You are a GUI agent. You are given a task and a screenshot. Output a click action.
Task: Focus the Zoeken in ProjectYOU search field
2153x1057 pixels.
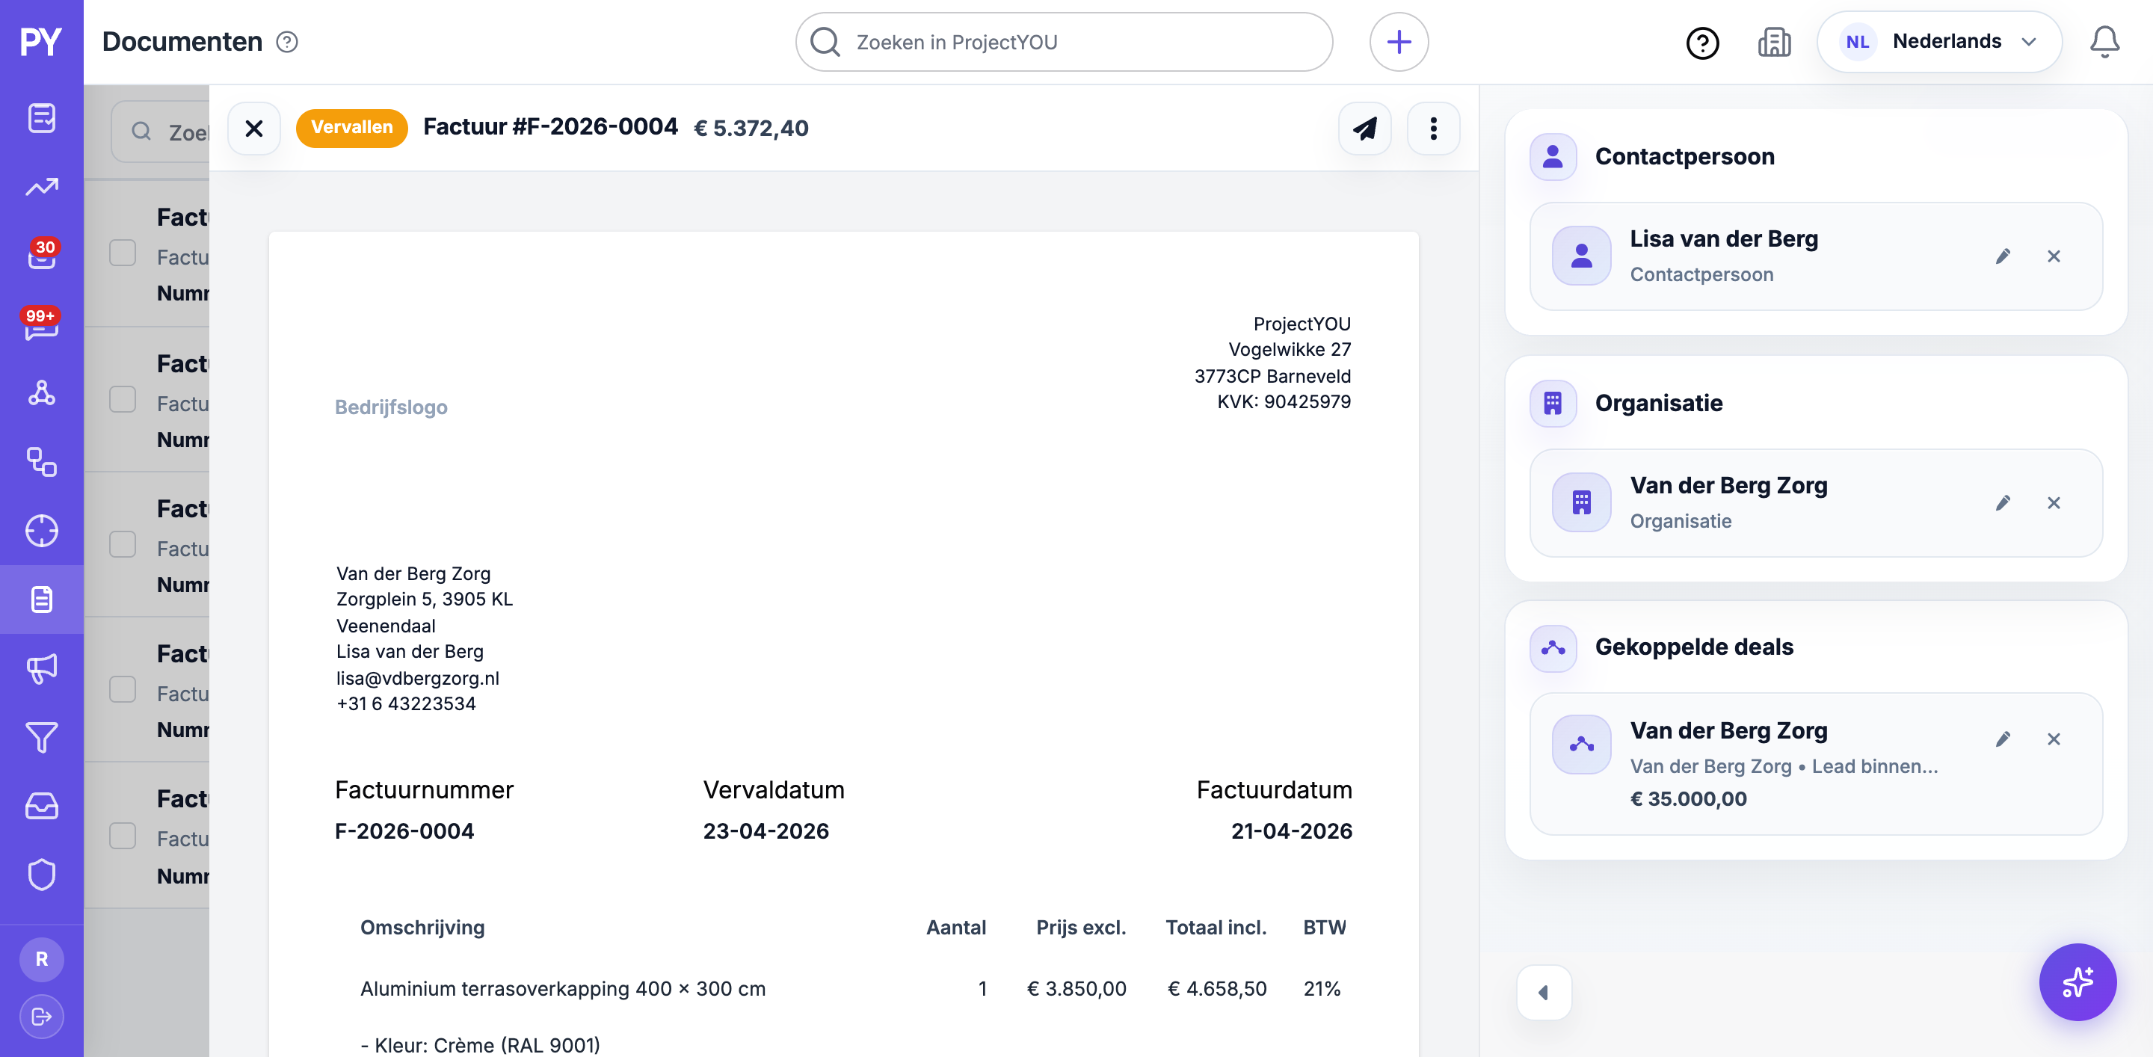pyautogui.click(x=1063, y=42)
